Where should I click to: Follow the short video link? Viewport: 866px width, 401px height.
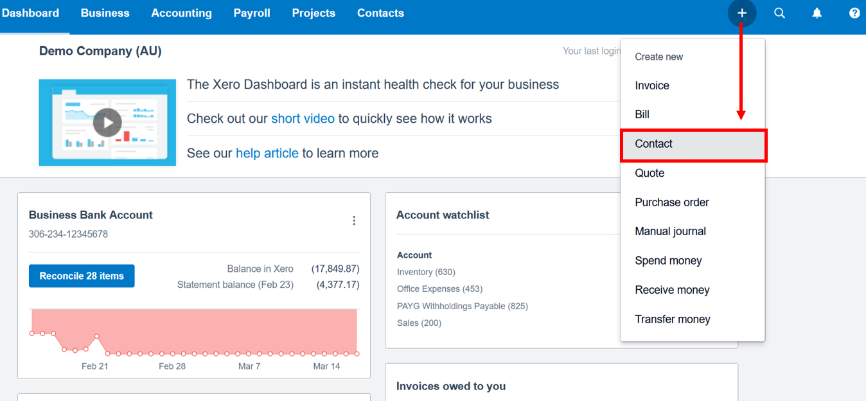click(303, 119)
